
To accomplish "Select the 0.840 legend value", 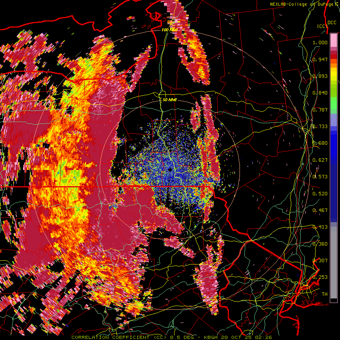I will click(320, 93).
